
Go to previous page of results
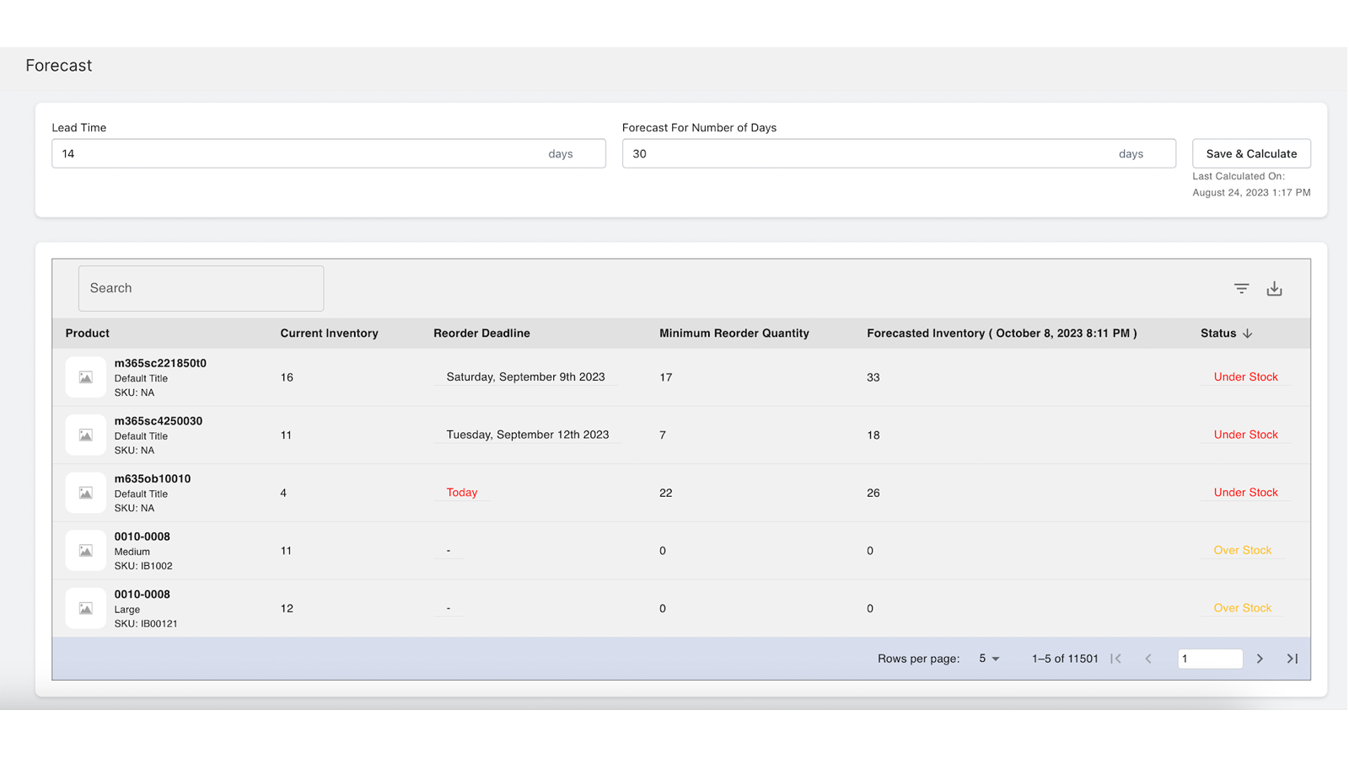[1147, 659]
